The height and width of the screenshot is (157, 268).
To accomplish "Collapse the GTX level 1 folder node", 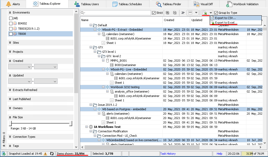I will [x=95, y=52].
